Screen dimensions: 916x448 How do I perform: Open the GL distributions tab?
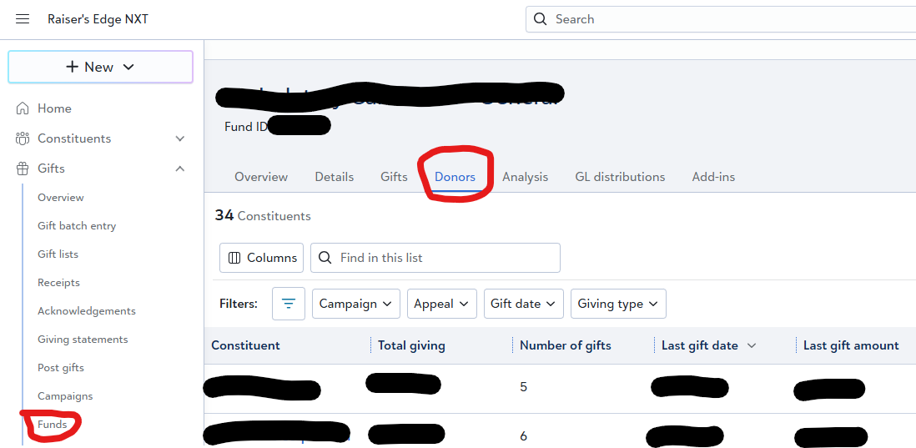[620, 177]
